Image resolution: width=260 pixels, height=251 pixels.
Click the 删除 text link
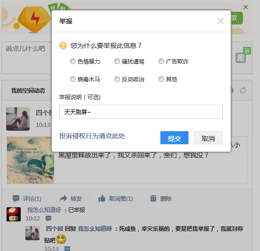click(166, 198)
